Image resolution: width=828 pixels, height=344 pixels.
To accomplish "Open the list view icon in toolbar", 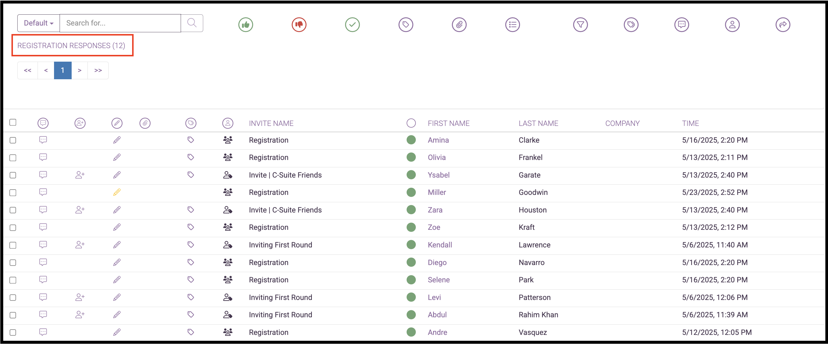I will click(512, 24).
